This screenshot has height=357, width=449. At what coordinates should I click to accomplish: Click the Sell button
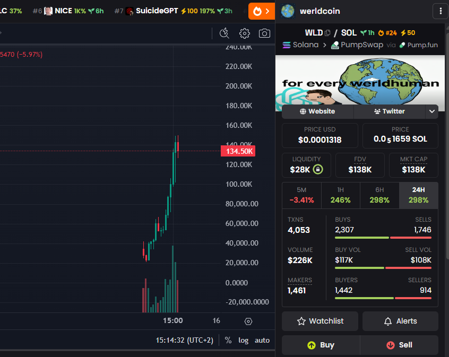[399, 345]
